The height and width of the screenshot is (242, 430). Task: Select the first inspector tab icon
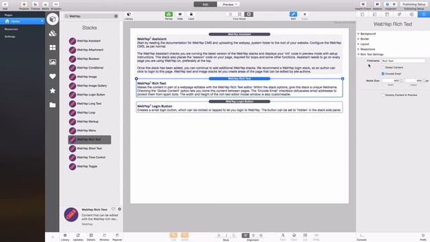(362, 14)
